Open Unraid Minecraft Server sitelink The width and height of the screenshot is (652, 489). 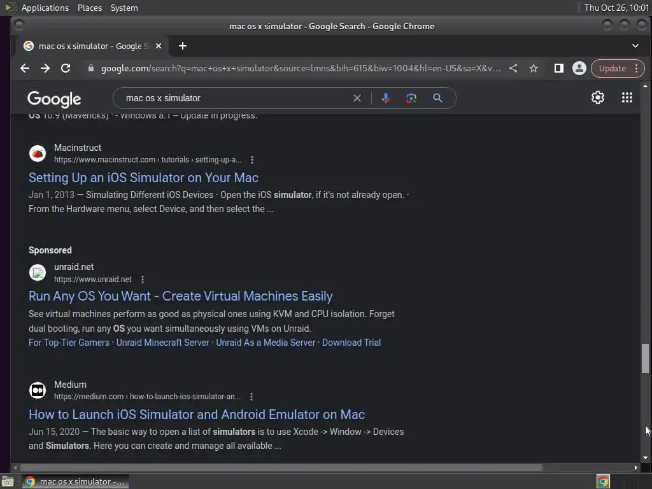162,343
